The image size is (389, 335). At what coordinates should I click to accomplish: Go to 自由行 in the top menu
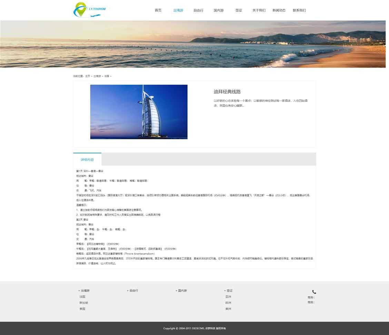pyautogui.click(x=198, y=10)
